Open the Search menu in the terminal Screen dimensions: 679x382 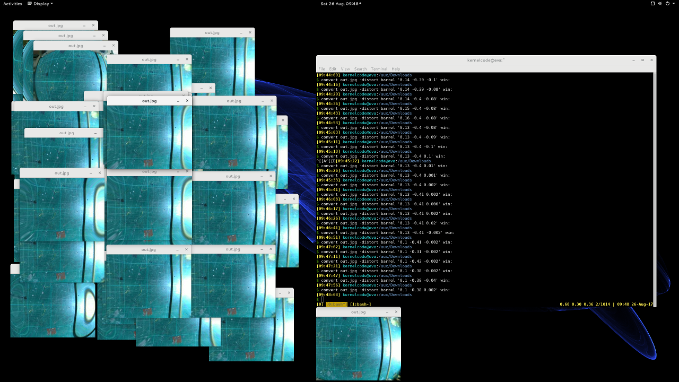[x=360, y=69]
